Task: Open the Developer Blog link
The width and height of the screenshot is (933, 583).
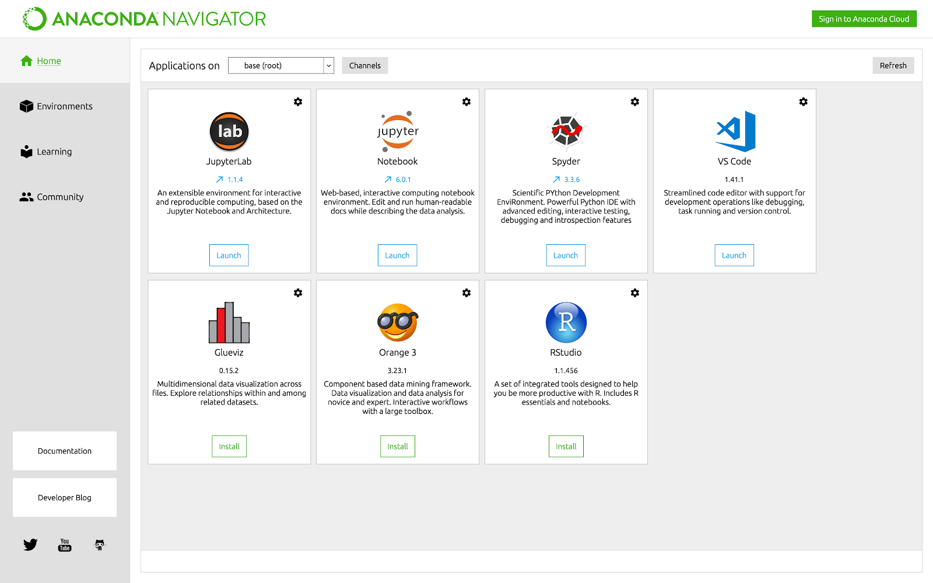Action: pos(65,497)
